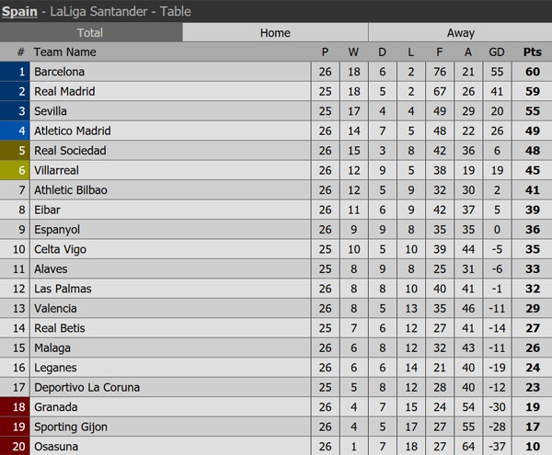Switch to the Home tab

(x=275, y=32)
